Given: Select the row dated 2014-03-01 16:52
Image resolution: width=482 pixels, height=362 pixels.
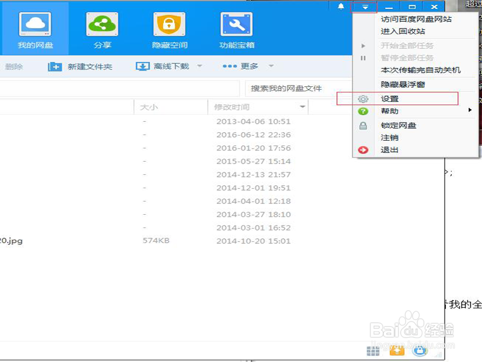Looking at the screenshot, I should click(221, 227).
